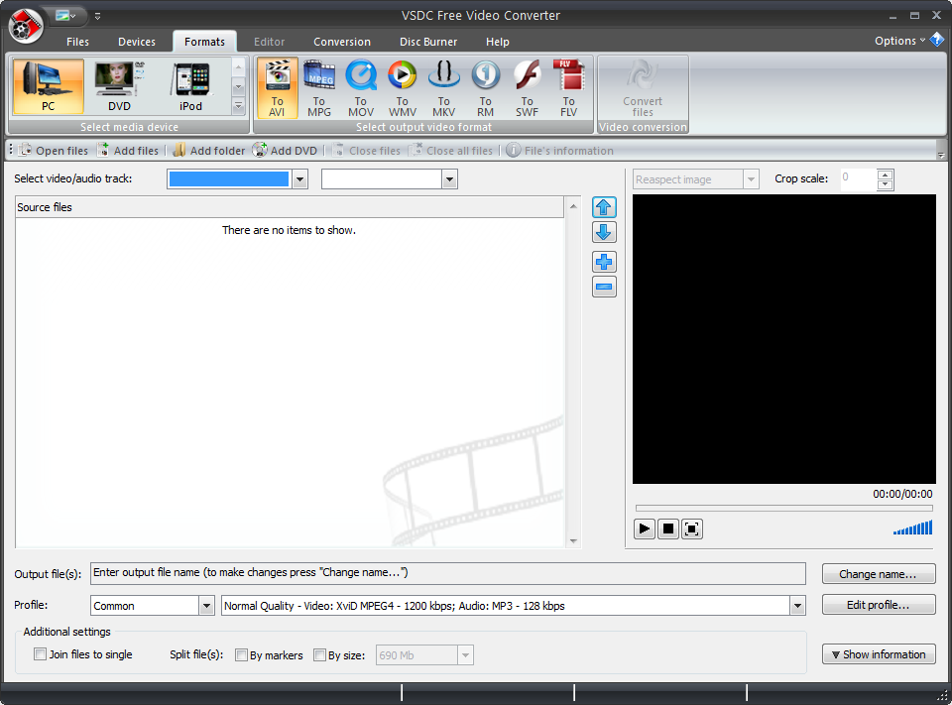
Task: Click the blue help icon near Options
Action: tap(937, 40)
